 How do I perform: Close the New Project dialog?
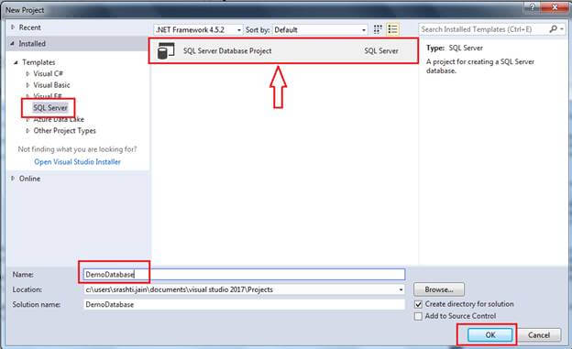pyautogui.click(x=555, y=7)
